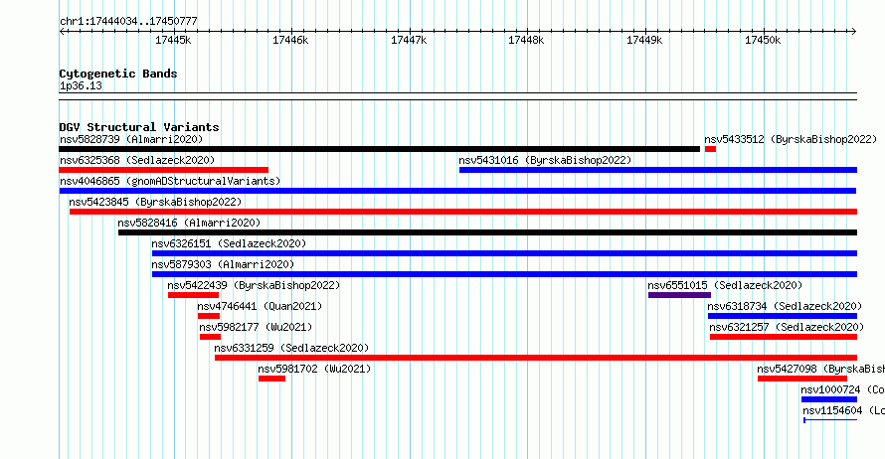Click the nsv5422439 (ByrskaBishop2022) label

[254, 285]
